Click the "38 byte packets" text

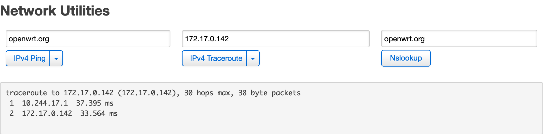(x=269, y=93)
